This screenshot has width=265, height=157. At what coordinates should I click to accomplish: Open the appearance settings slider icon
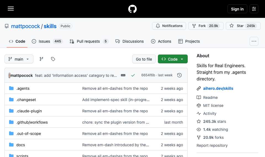click(x=254, y=9)
